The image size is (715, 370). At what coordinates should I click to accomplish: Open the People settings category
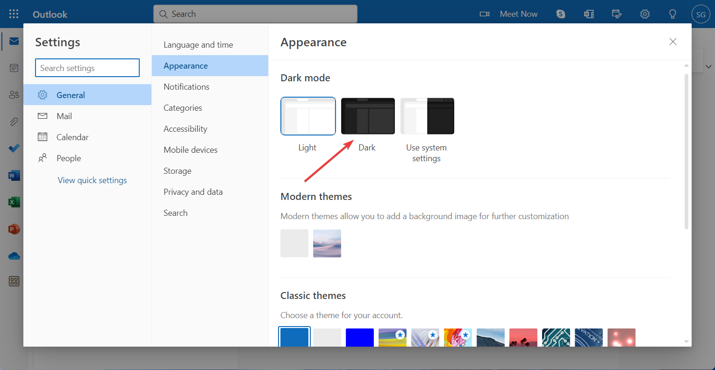87,158
